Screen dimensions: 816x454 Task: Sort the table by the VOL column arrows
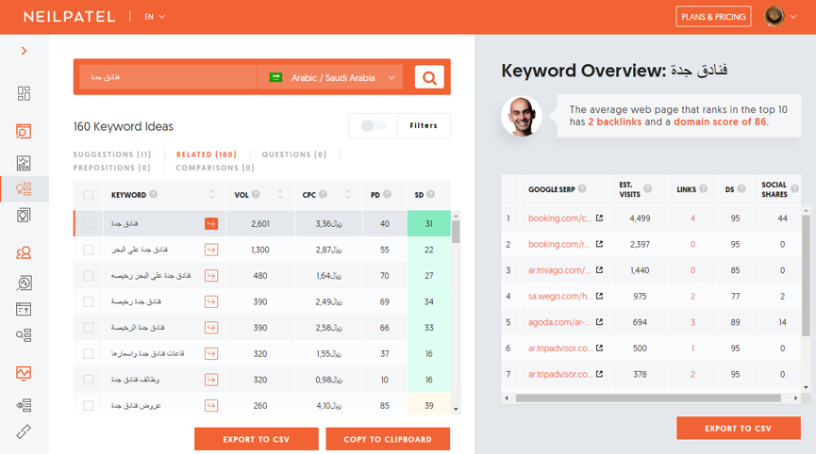pos(280,194)
